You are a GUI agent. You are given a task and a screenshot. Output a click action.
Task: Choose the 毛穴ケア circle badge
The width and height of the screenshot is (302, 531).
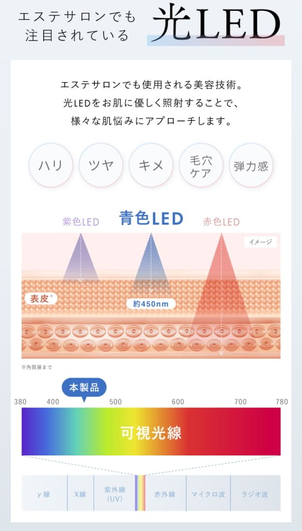tap(201, 165)
